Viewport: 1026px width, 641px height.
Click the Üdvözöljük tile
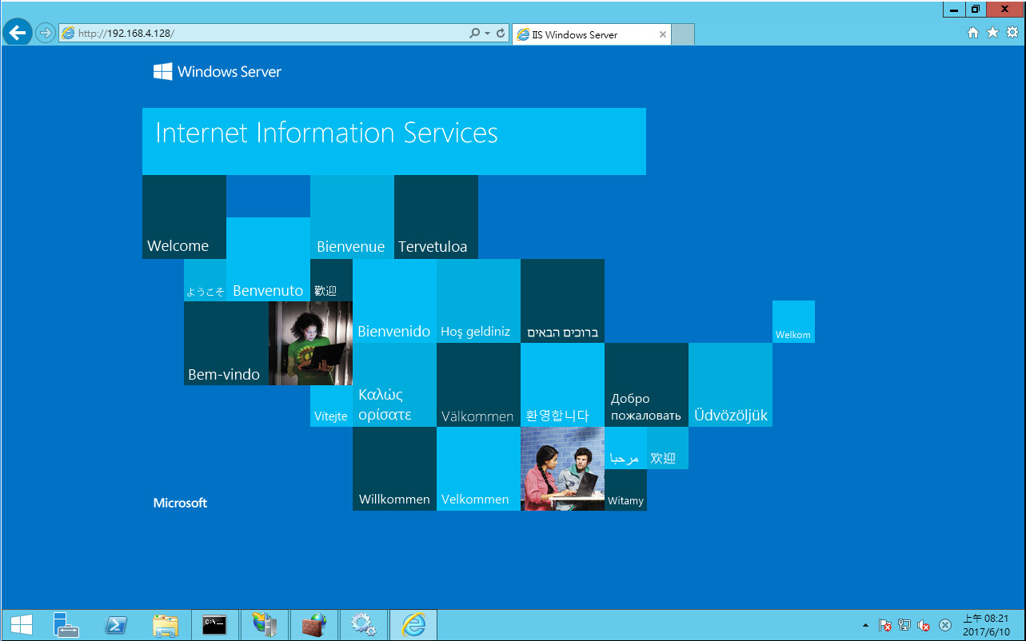tap(730, 384)
